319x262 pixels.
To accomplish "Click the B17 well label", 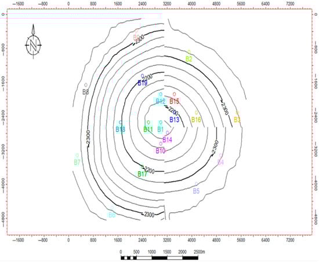I will (142, 174).
